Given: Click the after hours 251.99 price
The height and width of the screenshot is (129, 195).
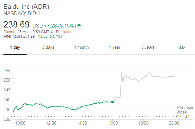Looking at the screenshot, I should (28, 36).
